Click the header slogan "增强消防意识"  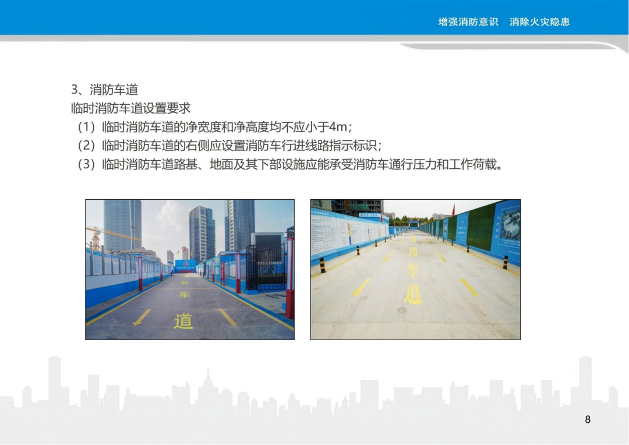coord(468,22)
